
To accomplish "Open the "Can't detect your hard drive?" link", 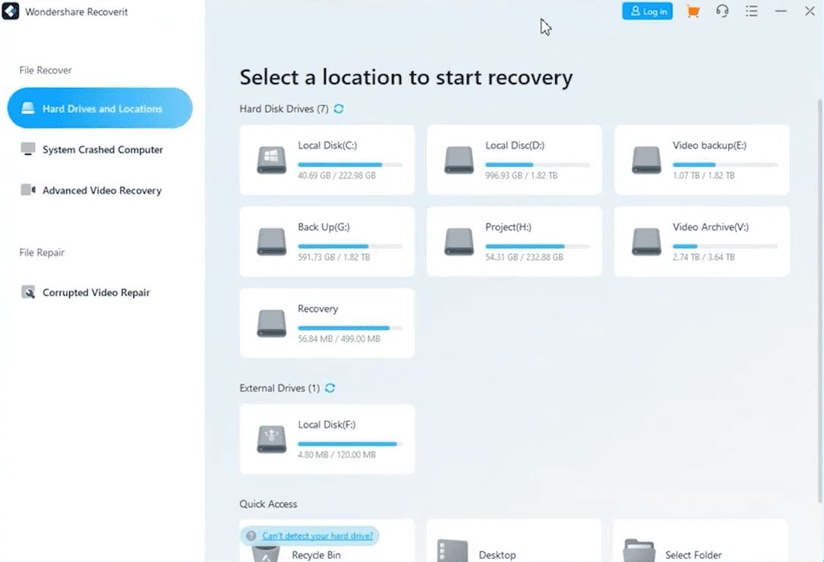I will (x=317, y=536).
